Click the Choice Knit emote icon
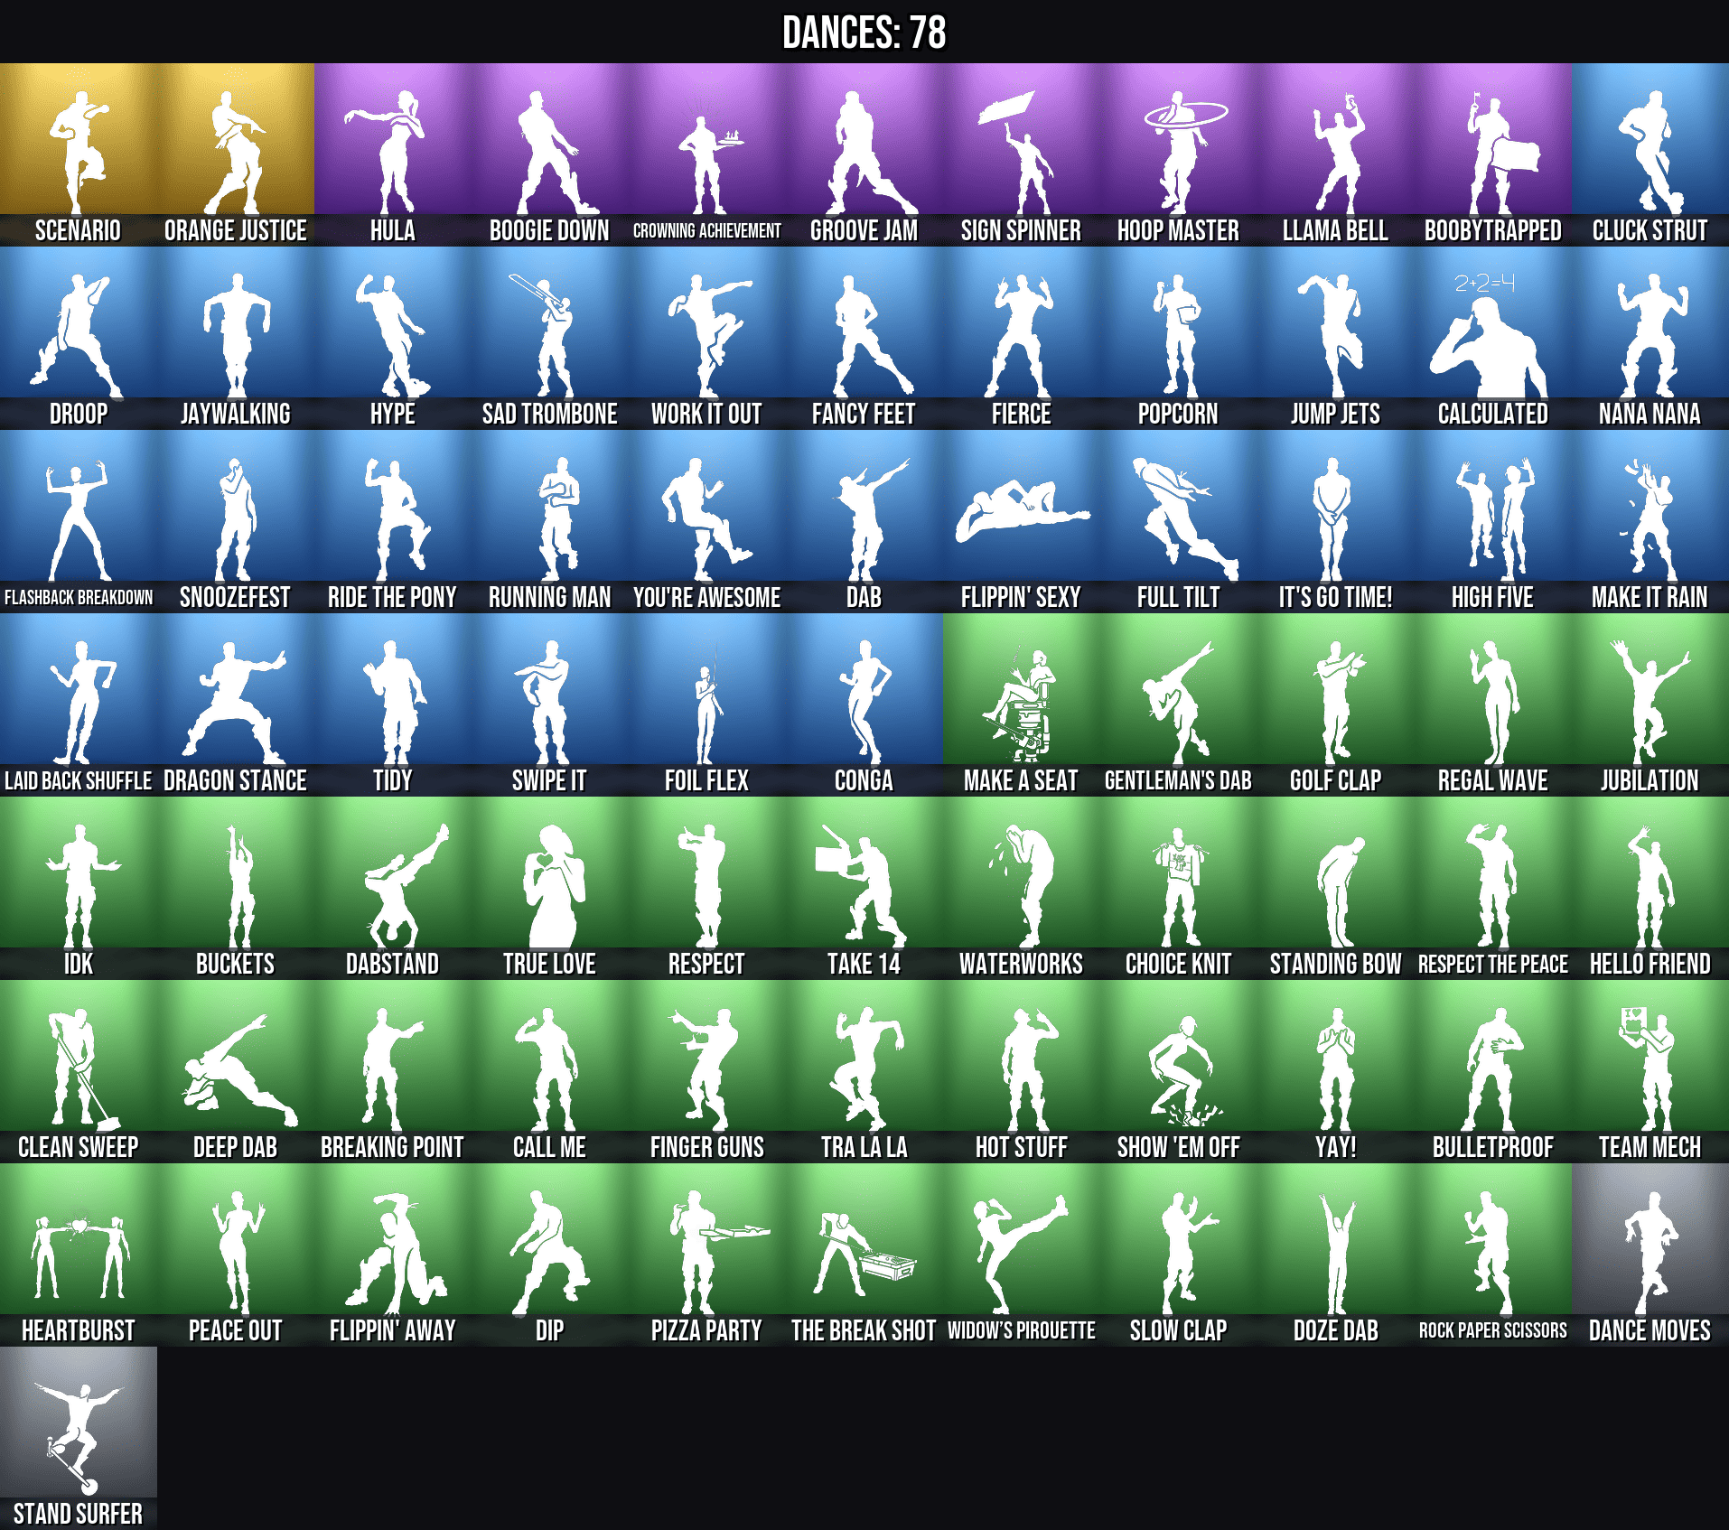Screen dimensions: 1729x1530 click(1179, 887)
